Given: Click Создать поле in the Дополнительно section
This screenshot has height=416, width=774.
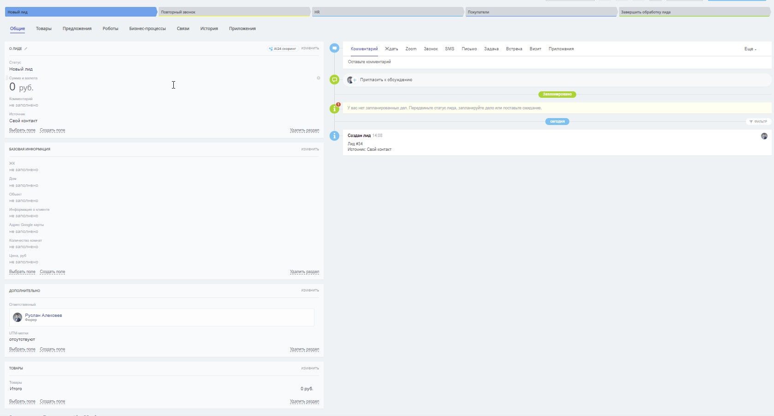Looking at the screenshot, I should (x=53, y=349).
